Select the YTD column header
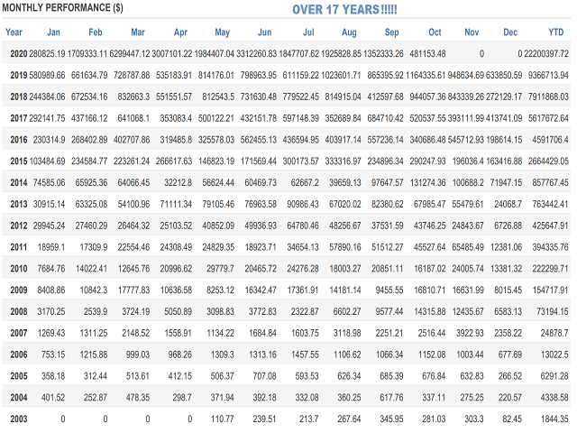 point(556,32)
